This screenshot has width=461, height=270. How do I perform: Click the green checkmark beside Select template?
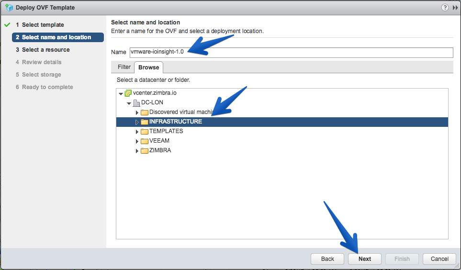coord(7,25)
